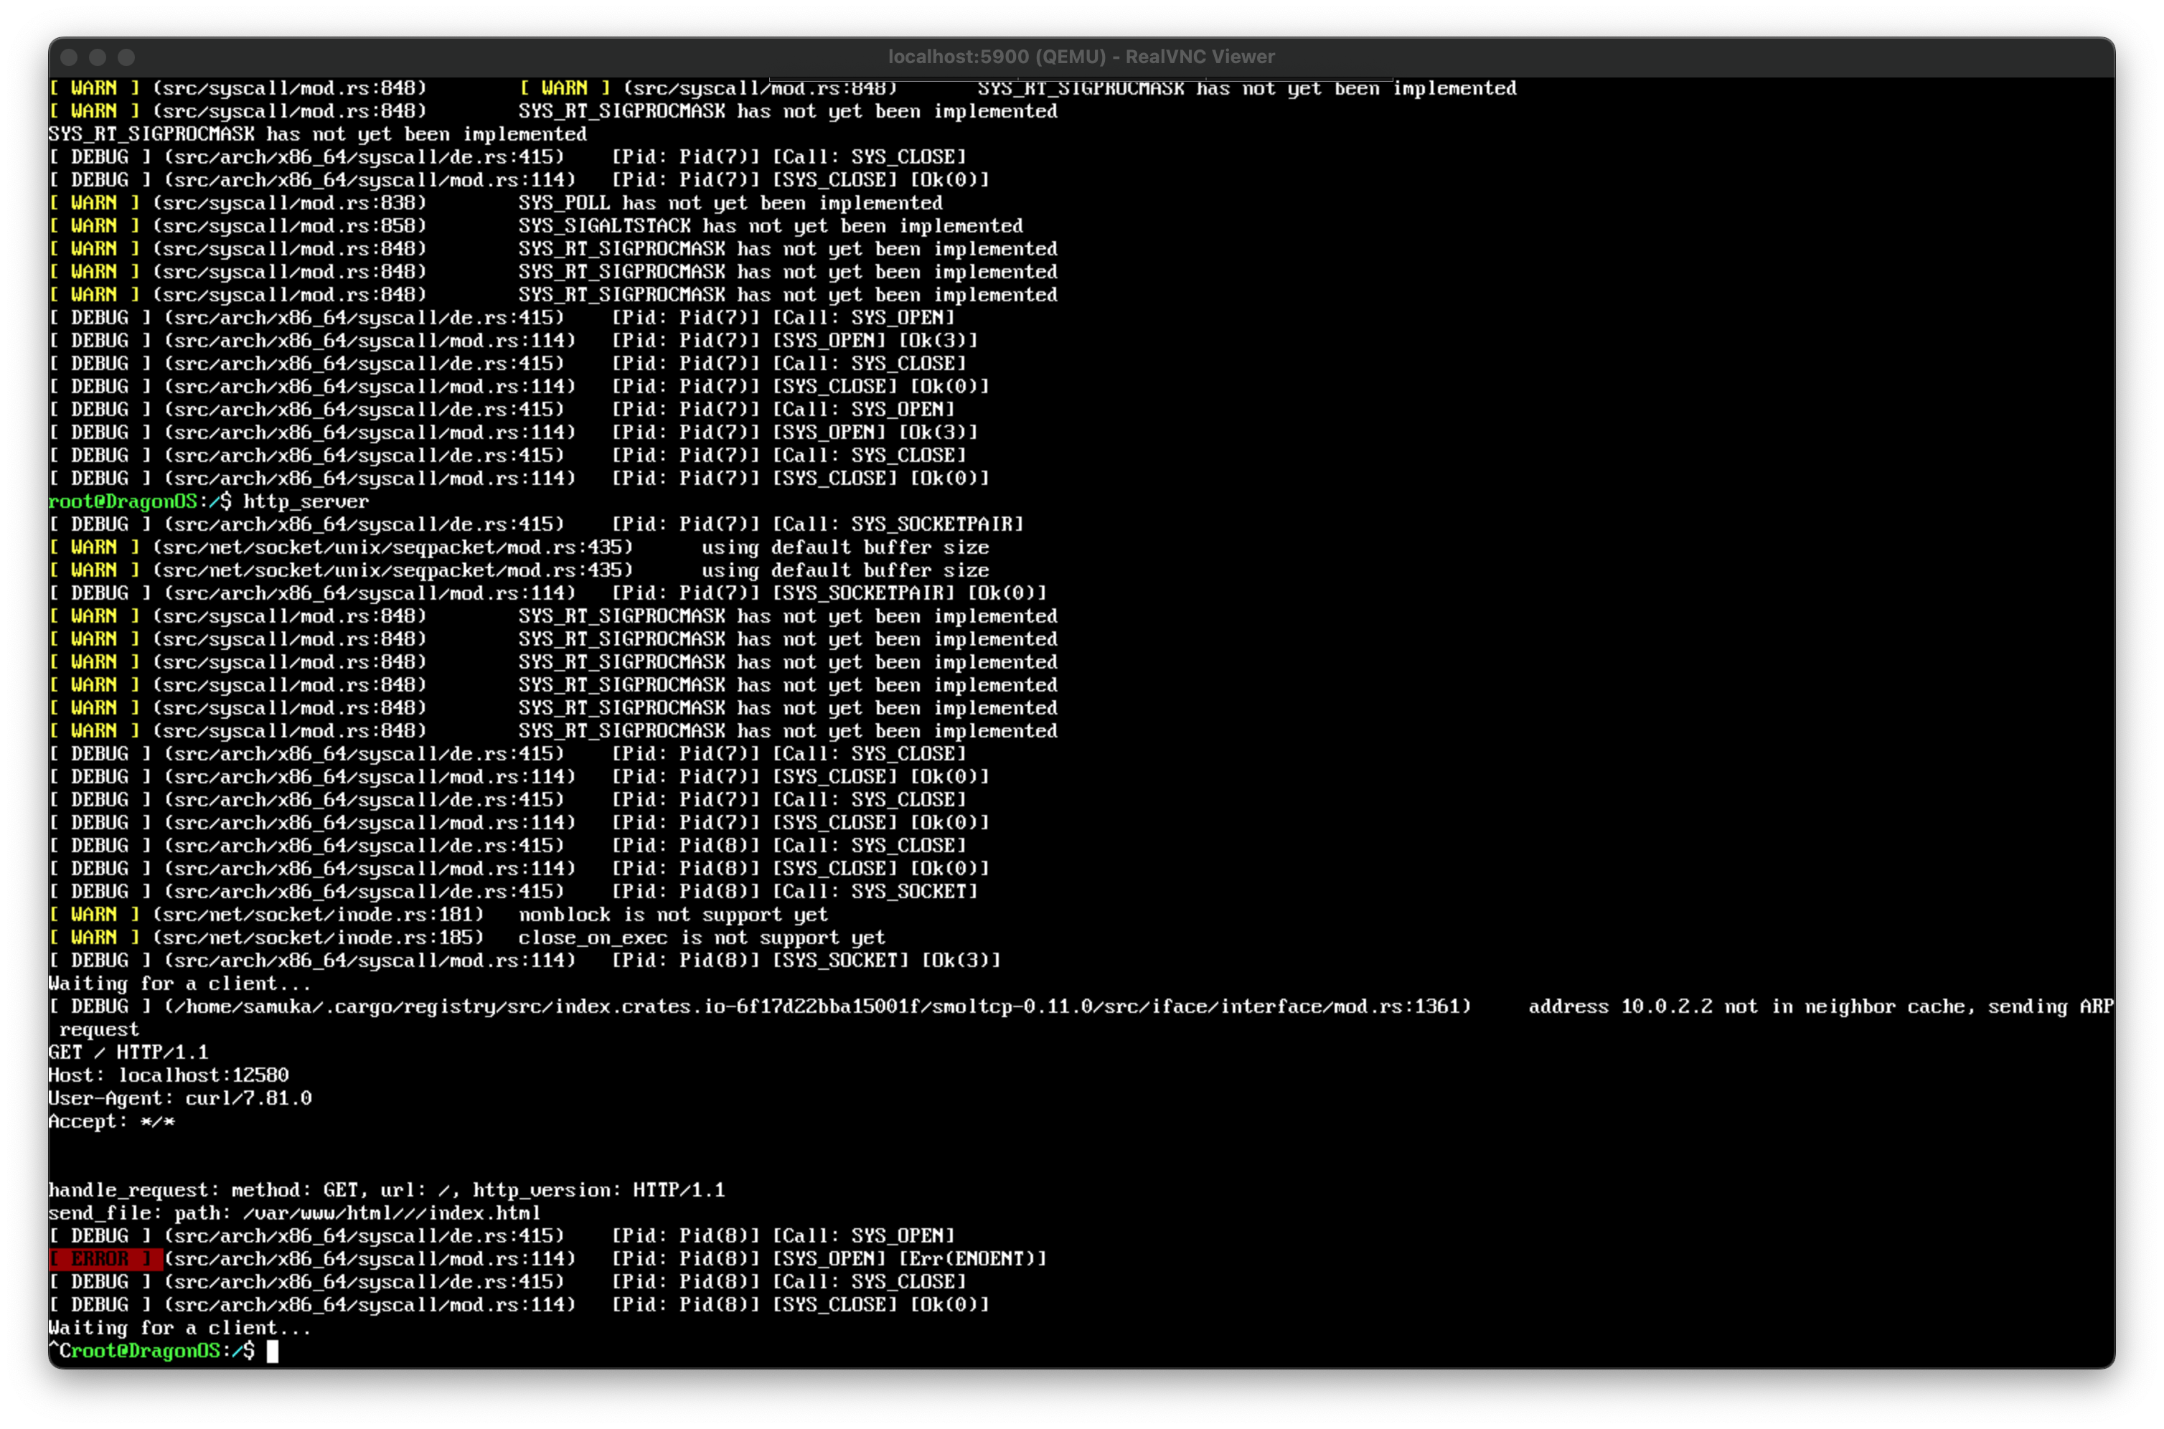Click the 'handle_request: method: GET' output line

(387, 1189)
